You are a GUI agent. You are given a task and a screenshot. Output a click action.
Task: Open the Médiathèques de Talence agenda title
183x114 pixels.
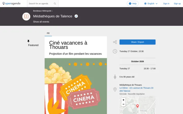tap(53, 16)
